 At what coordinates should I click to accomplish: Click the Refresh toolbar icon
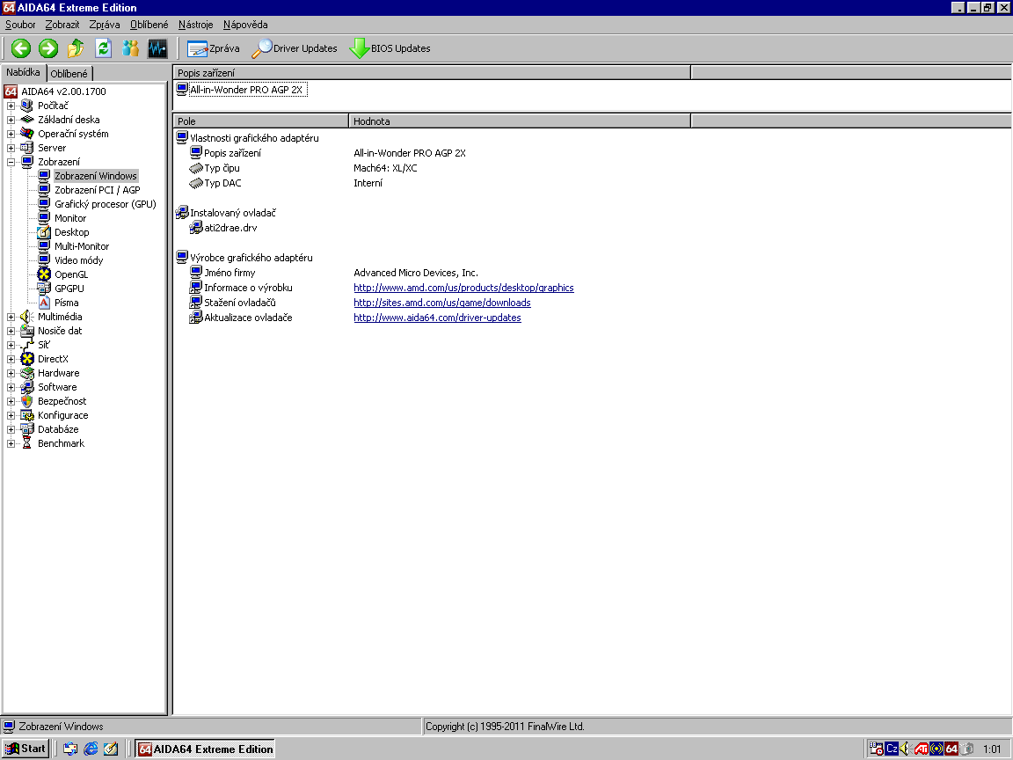[103, 48]
